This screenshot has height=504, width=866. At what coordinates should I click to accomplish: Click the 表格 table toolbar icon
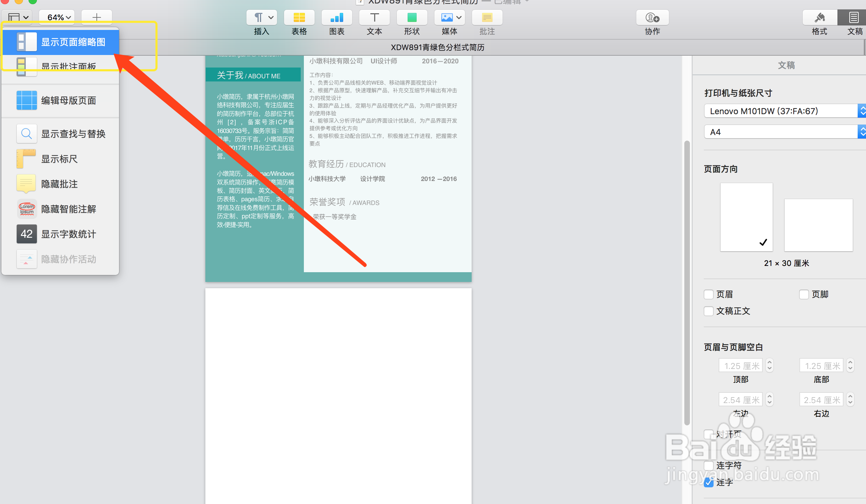[299, 18]
